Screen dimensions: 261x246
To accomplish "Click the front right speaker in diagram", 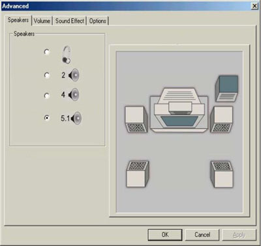I will [222, 120].
